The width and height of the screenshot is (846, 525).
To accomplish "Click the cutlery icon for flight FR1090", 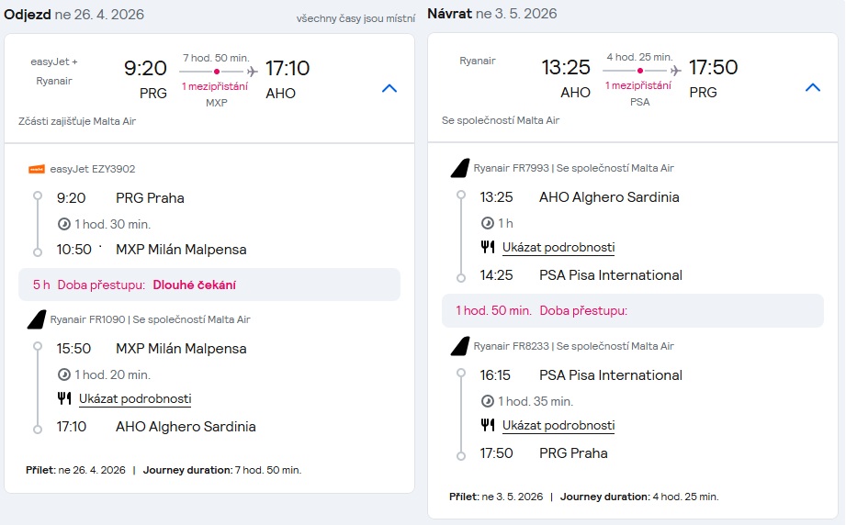I will click(64, 398).
